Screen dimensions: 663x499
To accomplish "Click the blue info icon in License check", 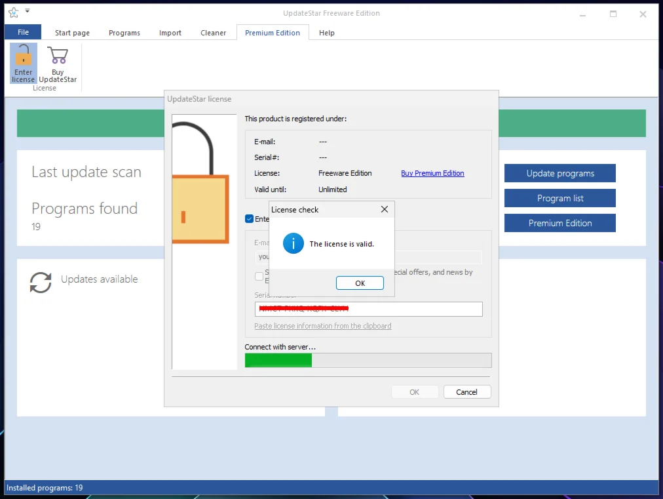I will [293, 244].
